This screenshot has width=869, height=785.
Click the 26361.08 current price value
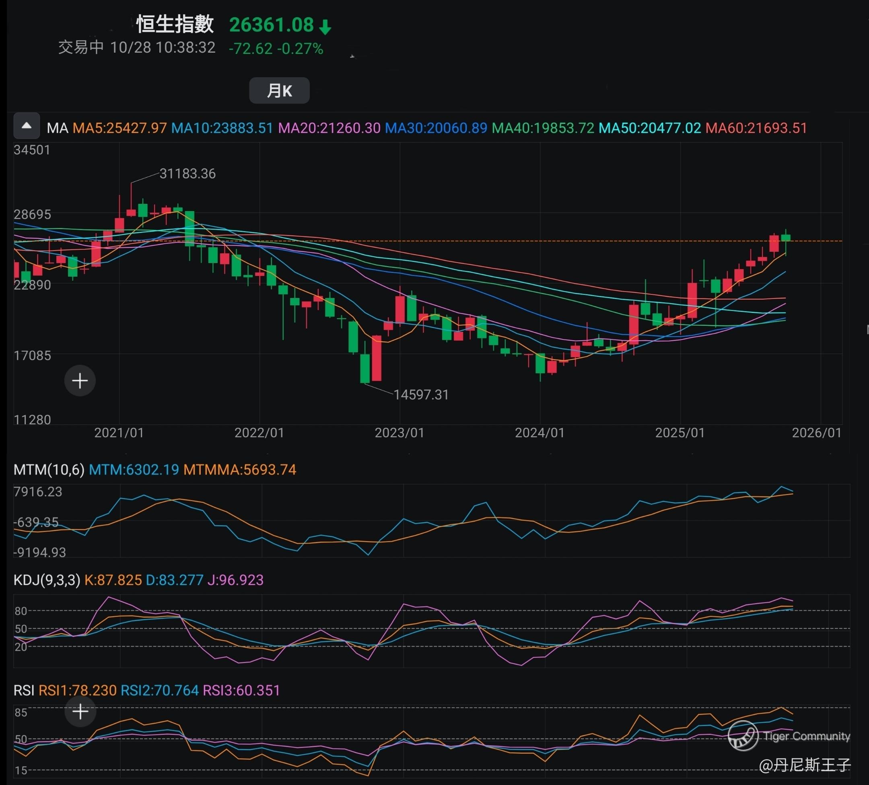[271, 25]
